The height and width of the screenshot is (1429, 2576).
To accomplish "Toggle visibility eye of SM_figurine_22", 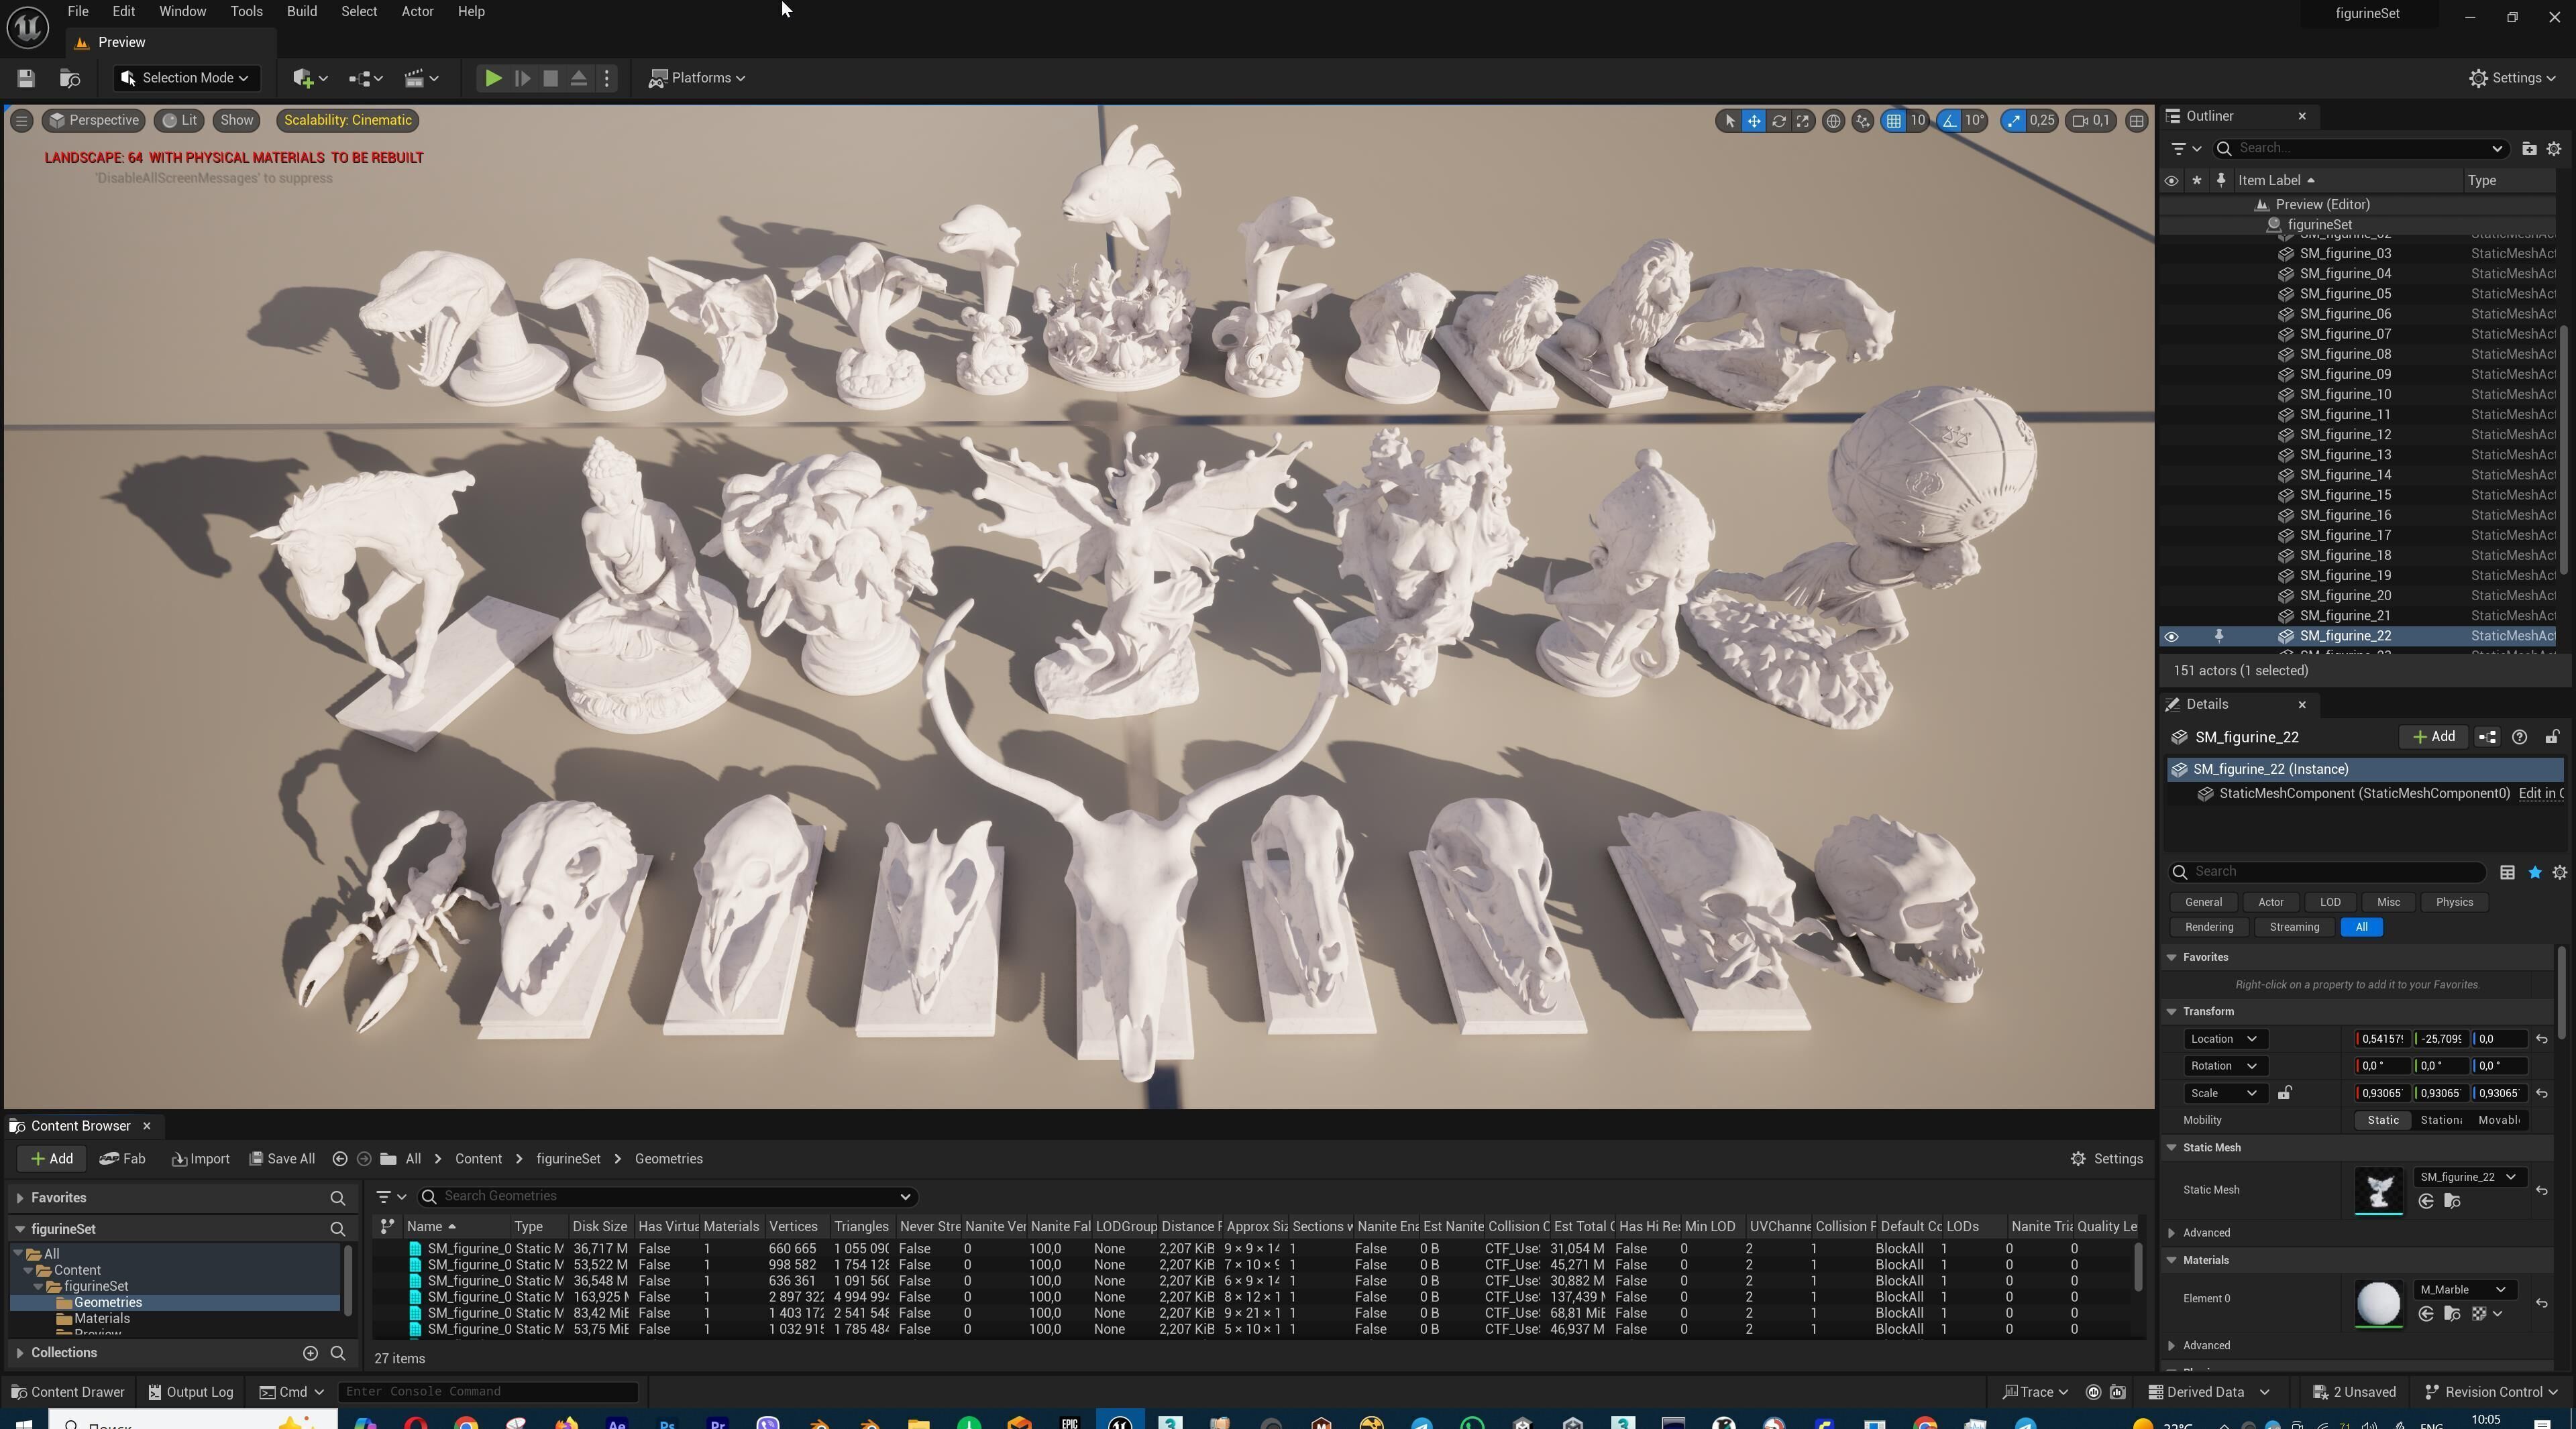I will click(2171, 636).
